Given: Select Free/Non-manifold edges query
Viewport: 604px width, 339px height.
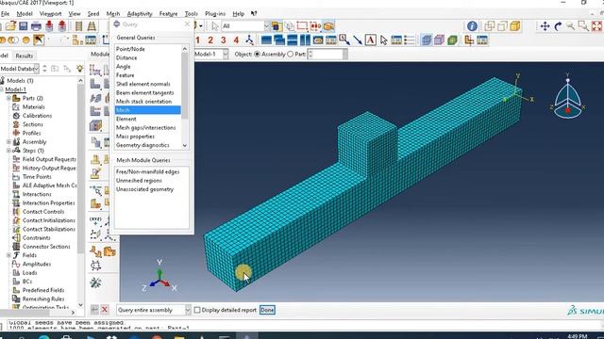Looking at the screenshot, I should point(148,171).
